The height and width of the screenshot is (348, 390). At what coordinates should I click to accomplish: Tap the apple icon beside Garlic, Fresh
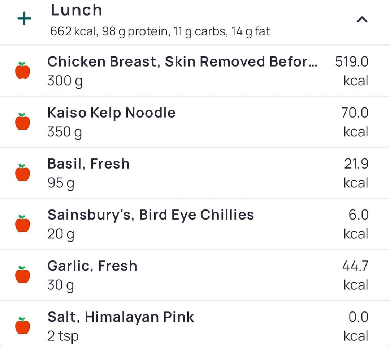23,275
